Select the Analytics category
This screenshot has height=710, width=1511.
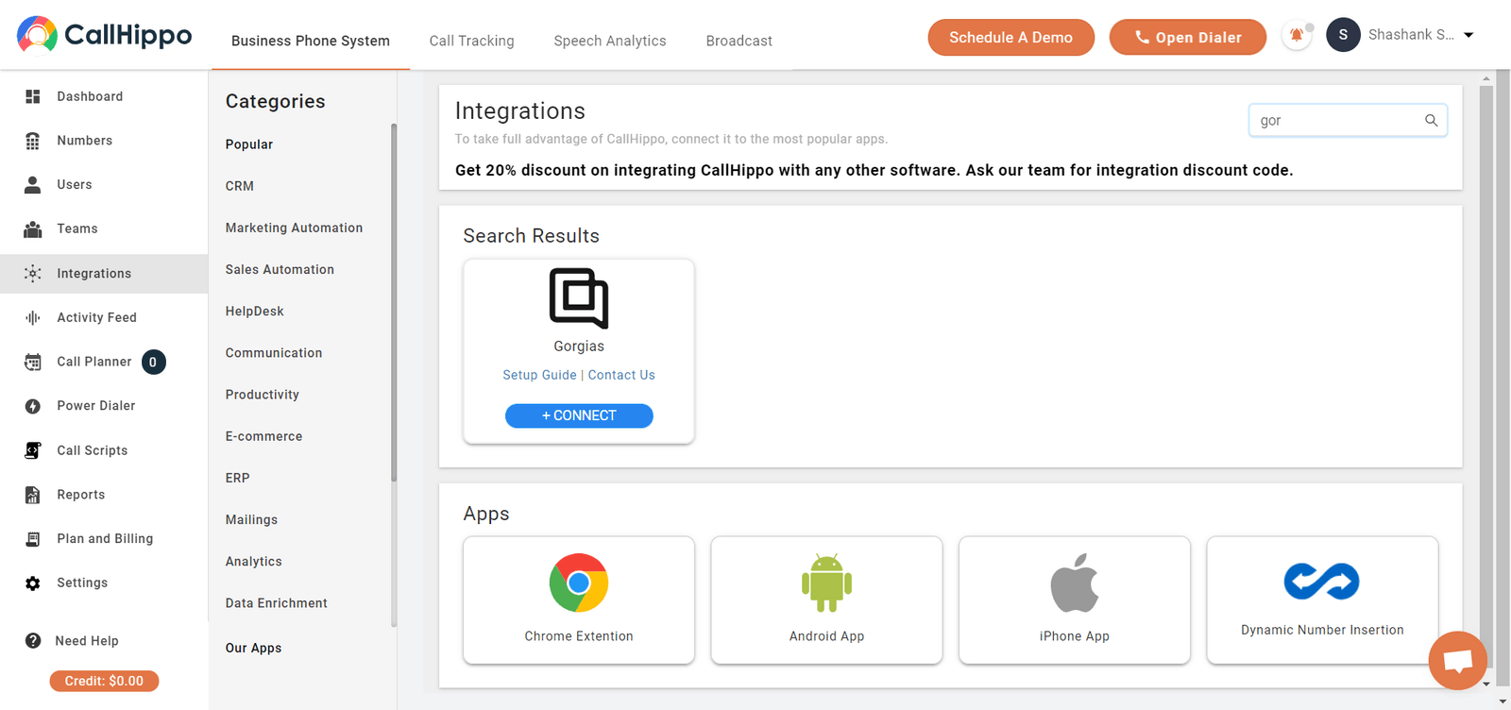click(x=254, y=561)
